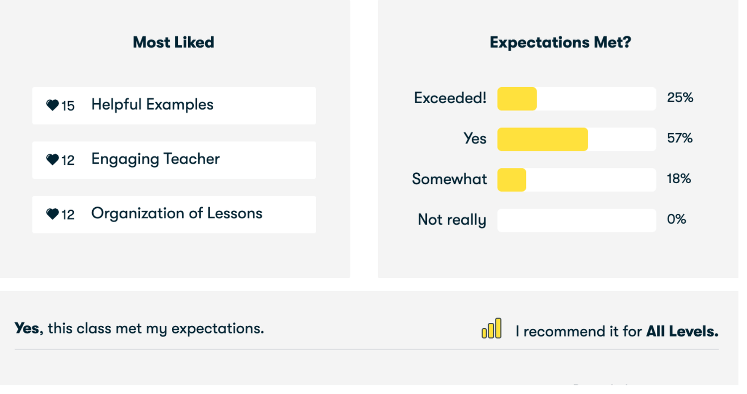Click the Expectations Met? heading
This screenshot has height=394, width=747.
pyautogui.click(x=560, y=42)
